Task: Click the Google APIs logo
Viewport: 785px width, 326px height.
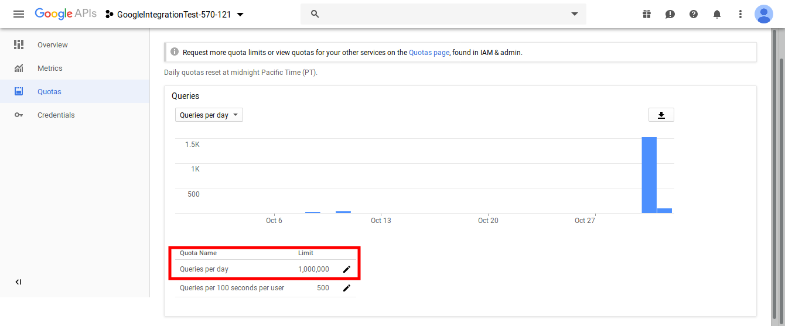Action: click(x=65, y=14)
